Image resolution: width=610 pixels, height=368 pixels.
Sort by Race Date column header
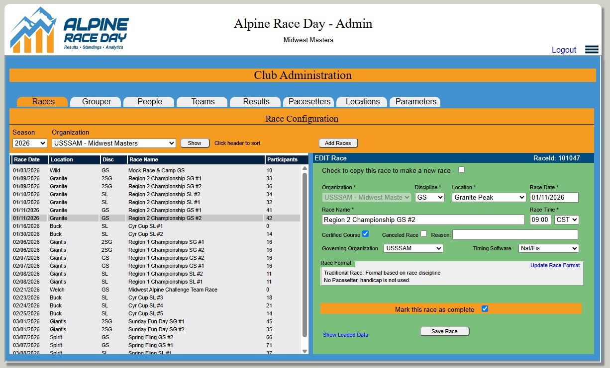pyautogui.click(x=30, y=159)
